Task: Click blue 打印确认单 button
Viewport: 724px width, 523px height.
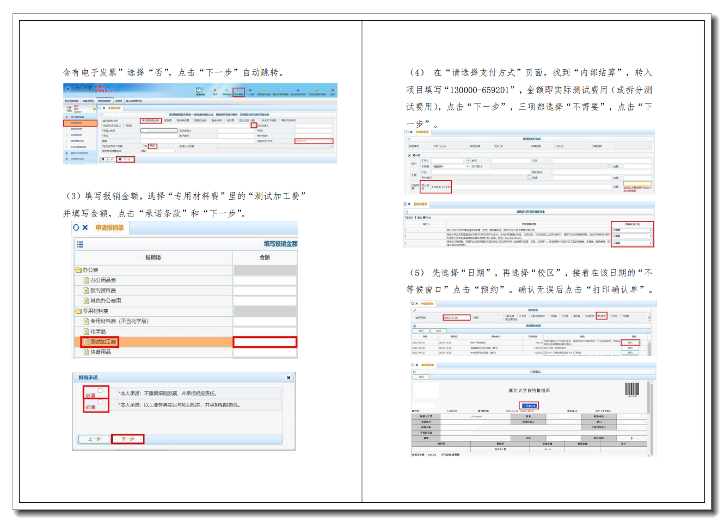Action: coord(529,405)
